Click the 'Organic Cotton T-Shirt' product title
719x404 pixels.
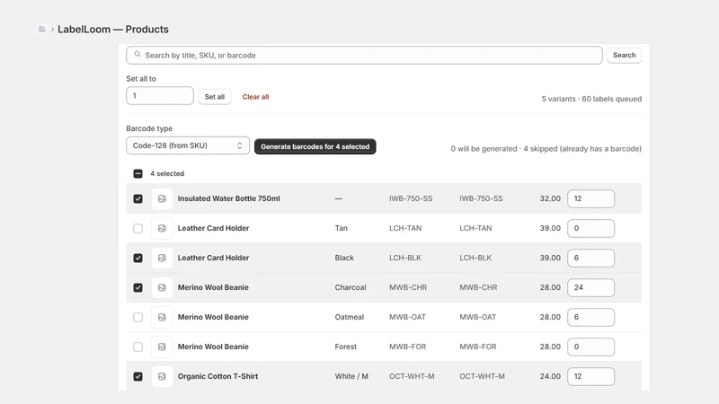217,376
